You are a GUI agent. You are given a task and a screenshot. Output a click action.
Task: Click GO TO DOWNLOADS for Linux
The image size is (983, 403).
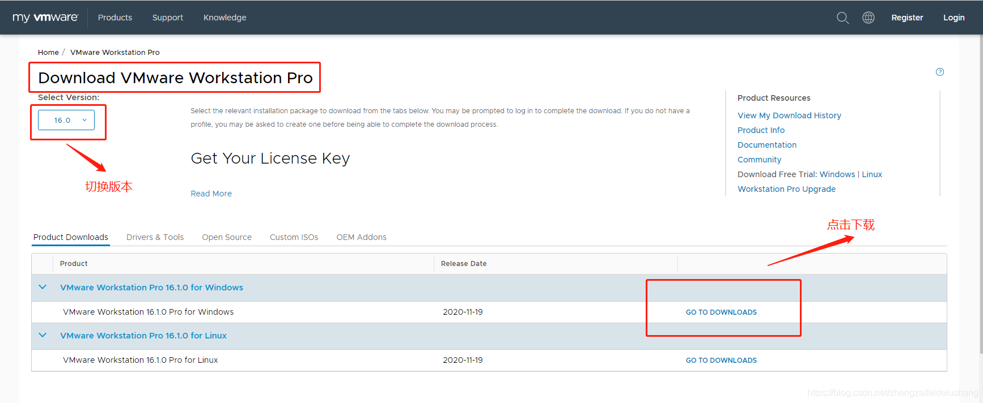[x=721, y=361]
